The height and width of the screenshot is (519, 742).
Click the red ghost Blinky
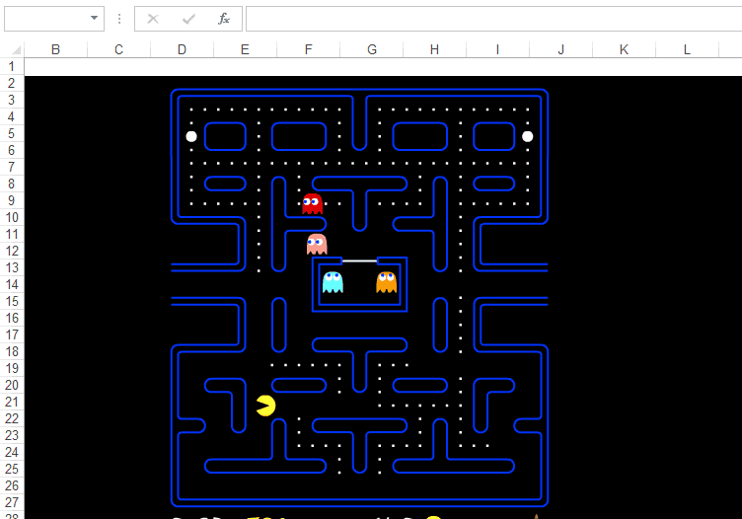point(313,204)
